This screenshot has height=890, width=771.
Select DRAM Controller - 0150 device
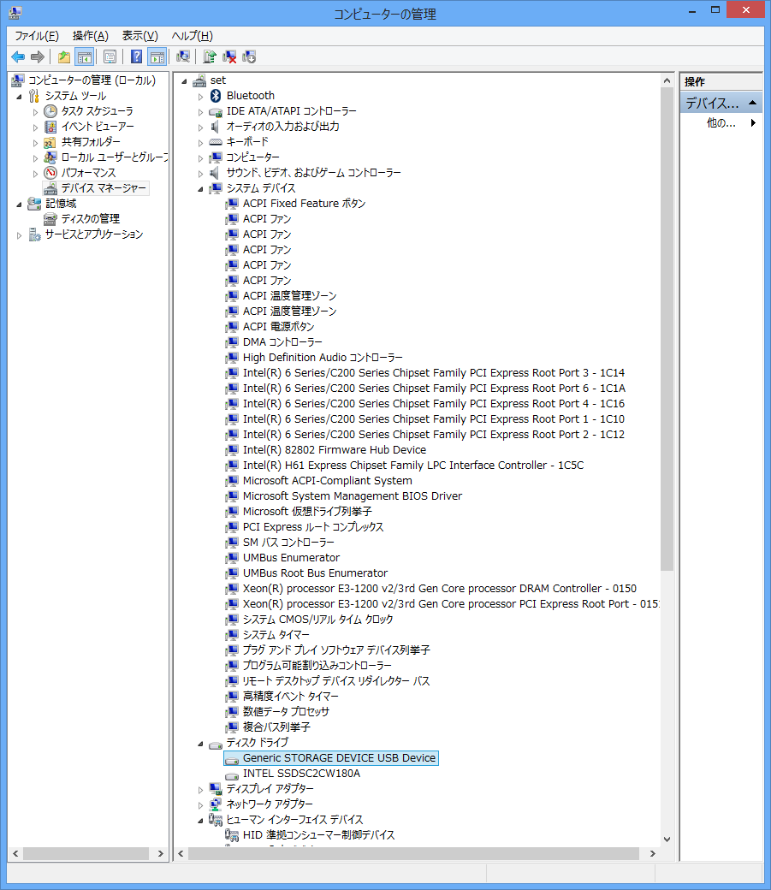(440, 588)
